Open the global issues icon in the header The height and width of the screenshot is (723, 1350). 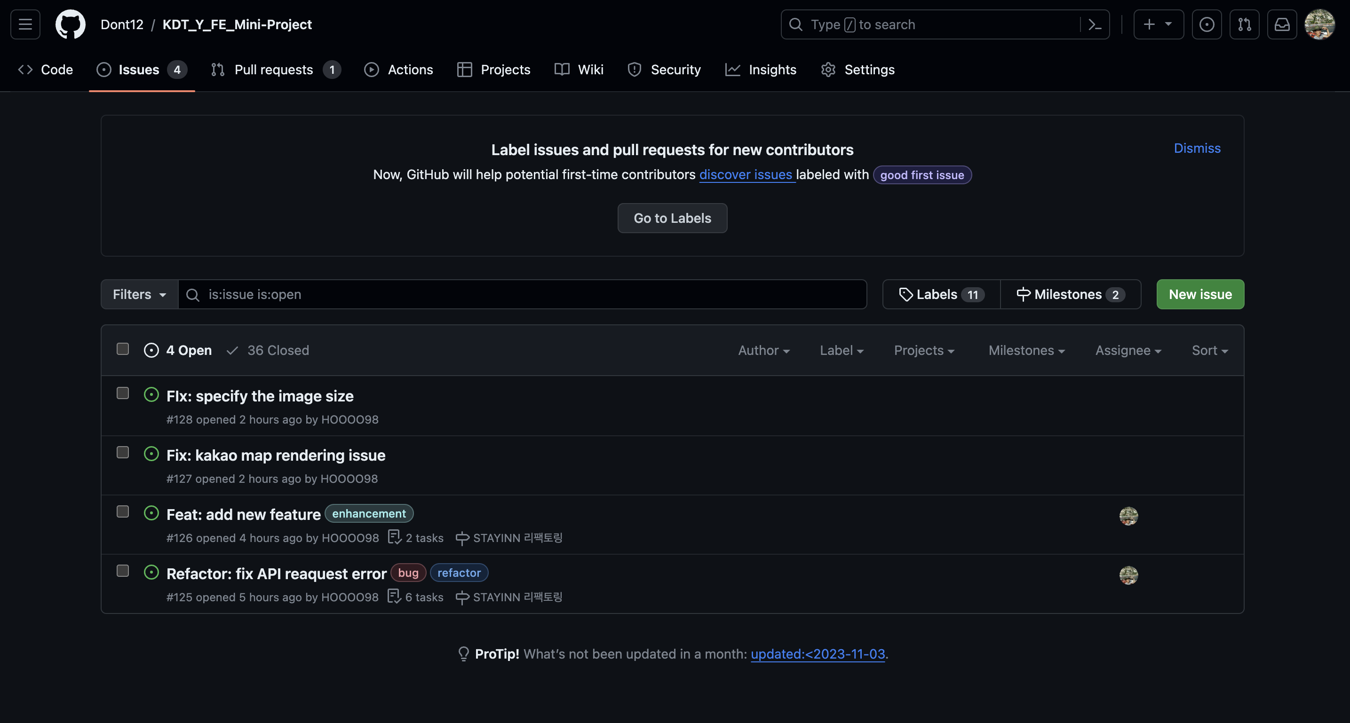click(1207, 24)
